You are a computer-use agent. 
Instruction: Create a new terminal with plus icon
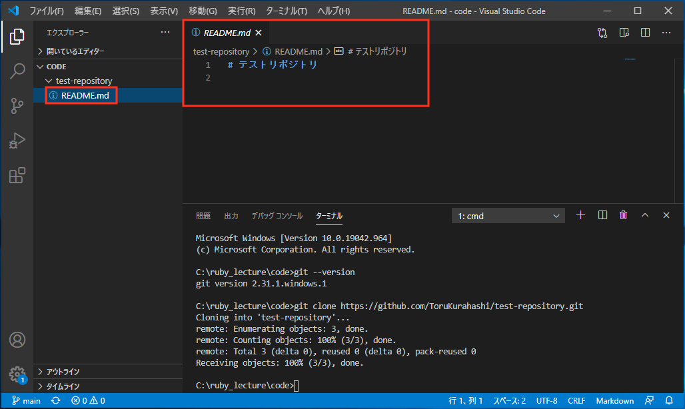pos(580,215)
